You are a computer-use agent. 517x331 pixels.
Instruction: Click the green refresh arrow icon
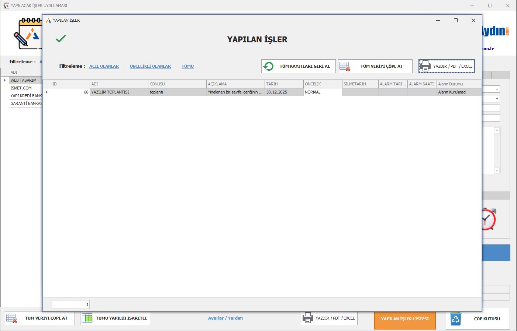pyautogui.click(x=268, y=66)
